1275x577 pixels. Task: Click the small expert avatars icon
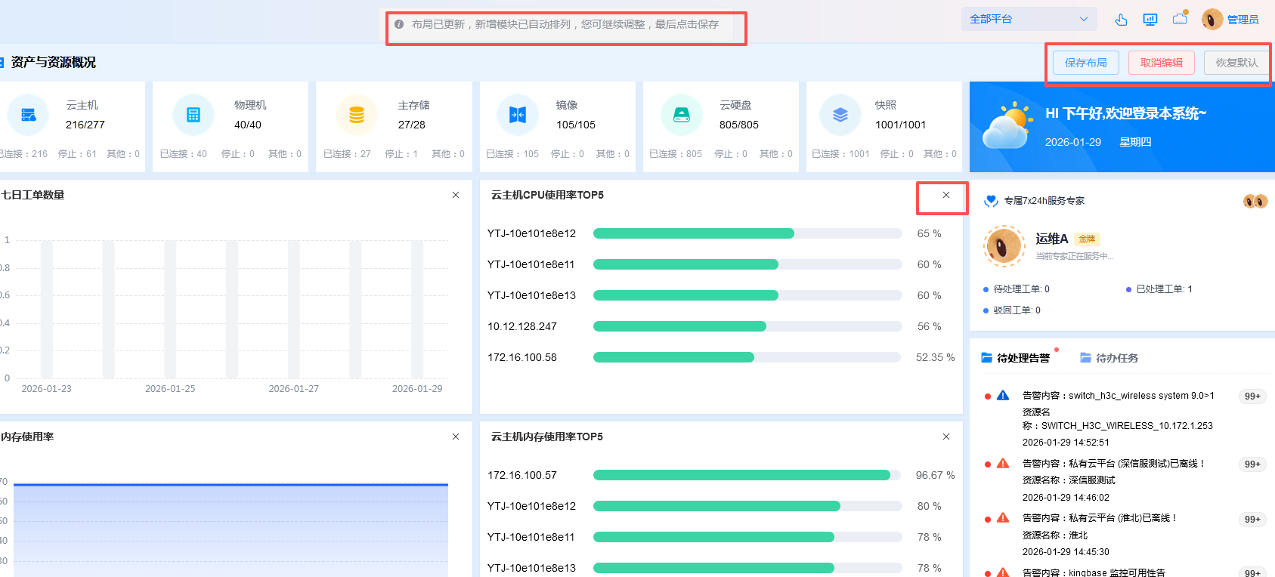(1255, 201)
